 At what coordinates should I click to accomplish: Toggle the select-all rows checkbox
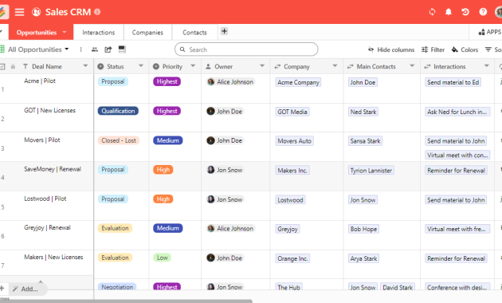2,67
